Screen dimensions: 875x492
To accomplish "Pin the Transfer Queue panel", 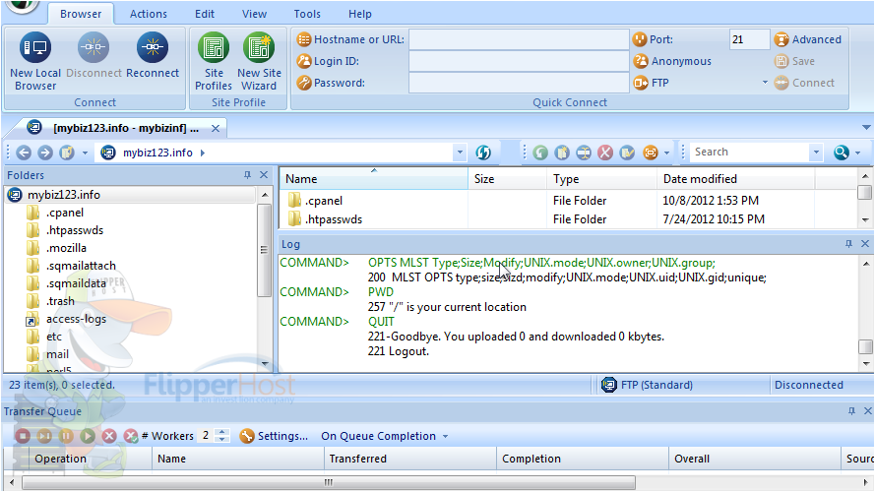I will click(851, 411).
